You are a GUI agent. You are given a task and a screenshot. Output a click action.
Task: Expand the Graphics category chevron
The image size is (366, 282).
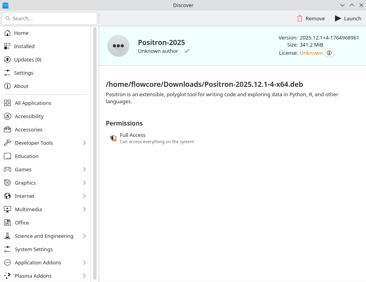[x=84, y=183]
